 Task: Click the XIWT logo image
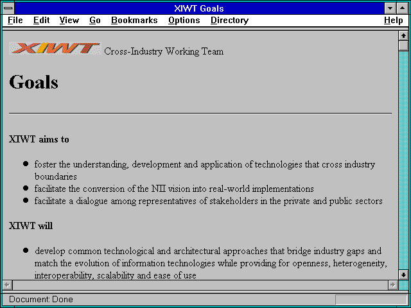click(55, 49)
